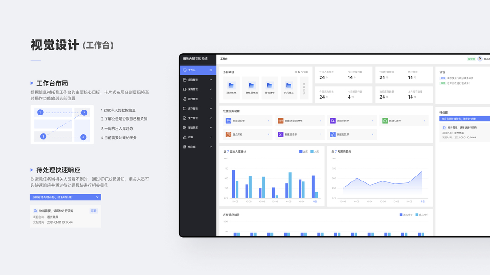Select the 生产管理 menu label

tap(193, 118)
